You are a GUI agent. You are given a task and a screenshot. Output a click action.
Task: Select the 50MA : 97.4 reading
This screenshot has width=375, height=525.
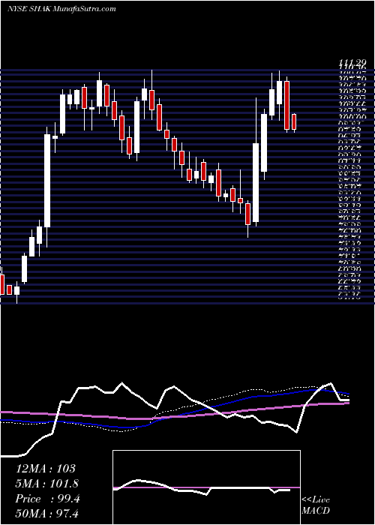[48, 514]
